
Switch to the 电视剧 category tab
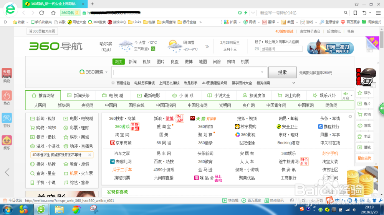(113, 95)
